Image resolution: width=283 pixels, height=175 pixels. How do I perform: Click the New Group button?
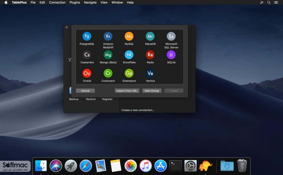tap(152, 91)
